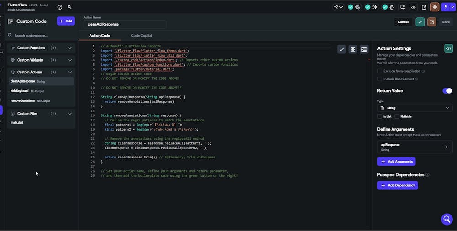The width and height of the screenshot is (457, 231).
Task: Switch to the Code Copilot tab
Action: [141, 36]
